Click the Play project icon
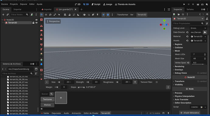210x116 pixels. (x=184, y=4)
